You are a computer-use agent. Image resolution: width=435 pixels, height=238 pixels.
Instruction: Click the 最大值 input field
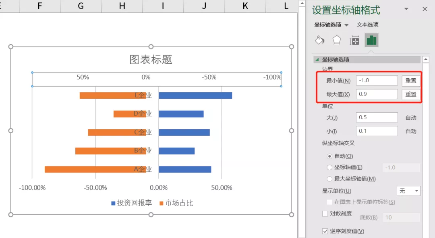[377, 94]
